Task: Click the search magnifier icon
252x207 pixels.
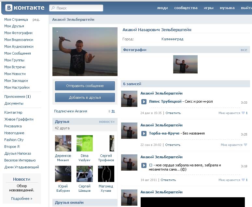Action: tap(53, 8)
